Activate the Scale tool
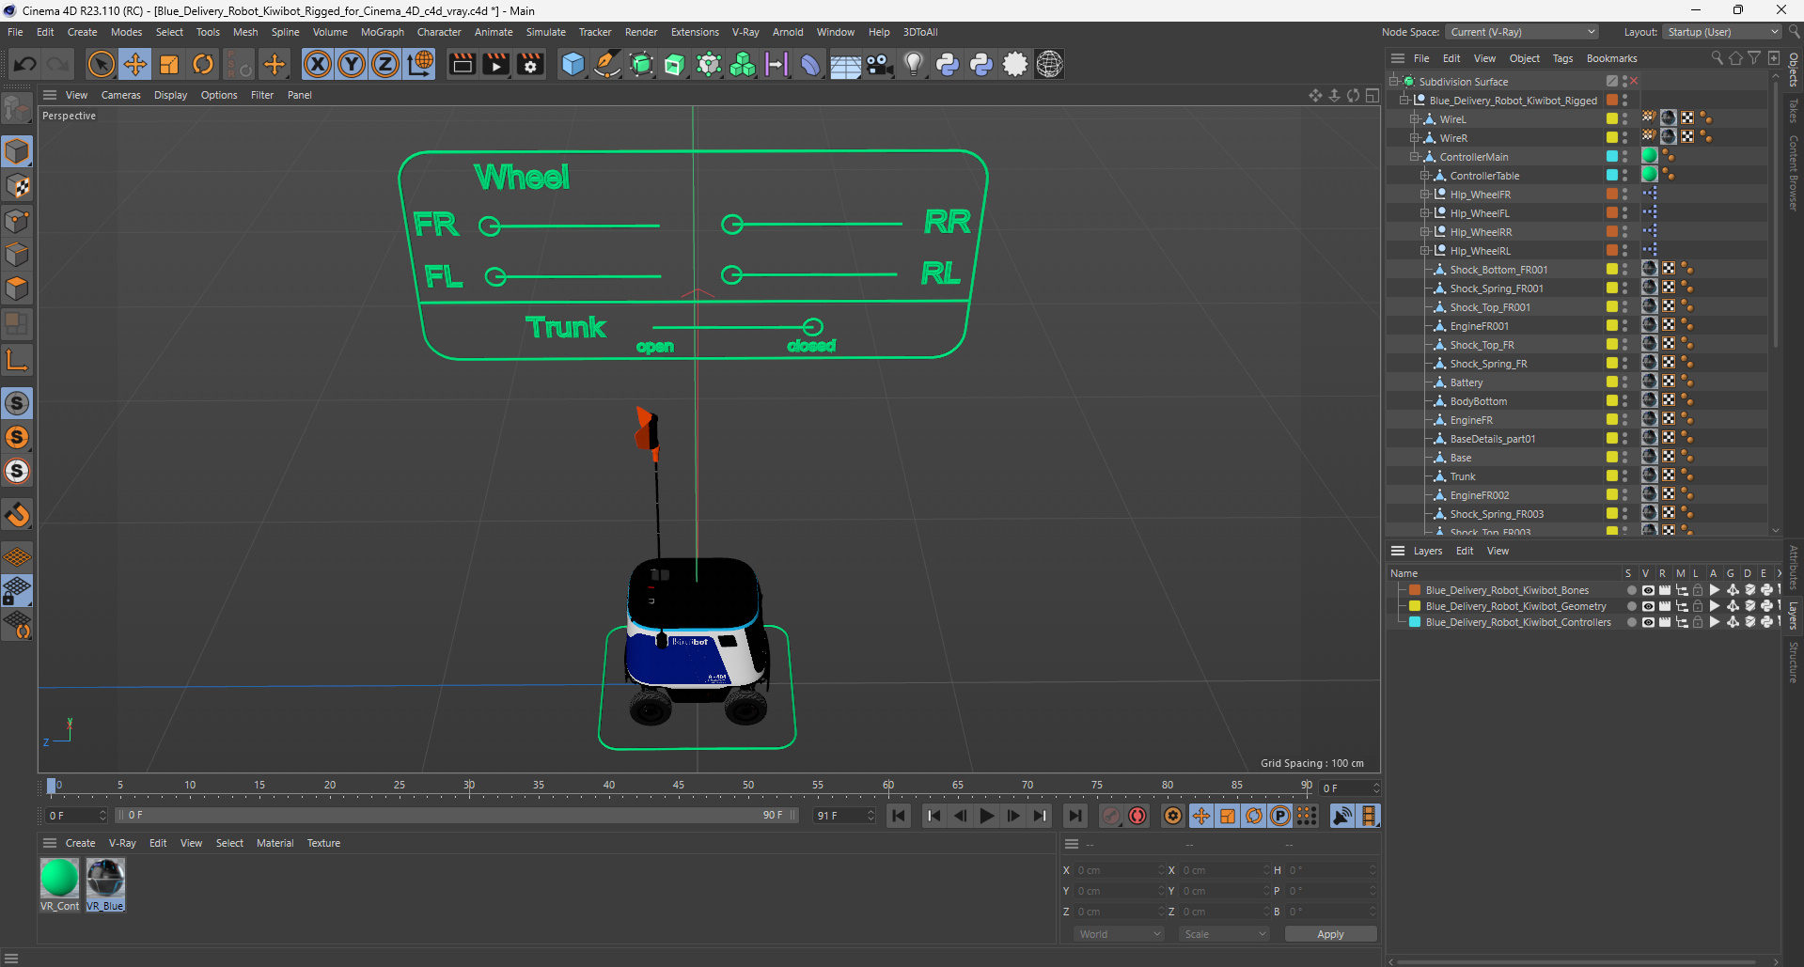 tap(169, 64)
